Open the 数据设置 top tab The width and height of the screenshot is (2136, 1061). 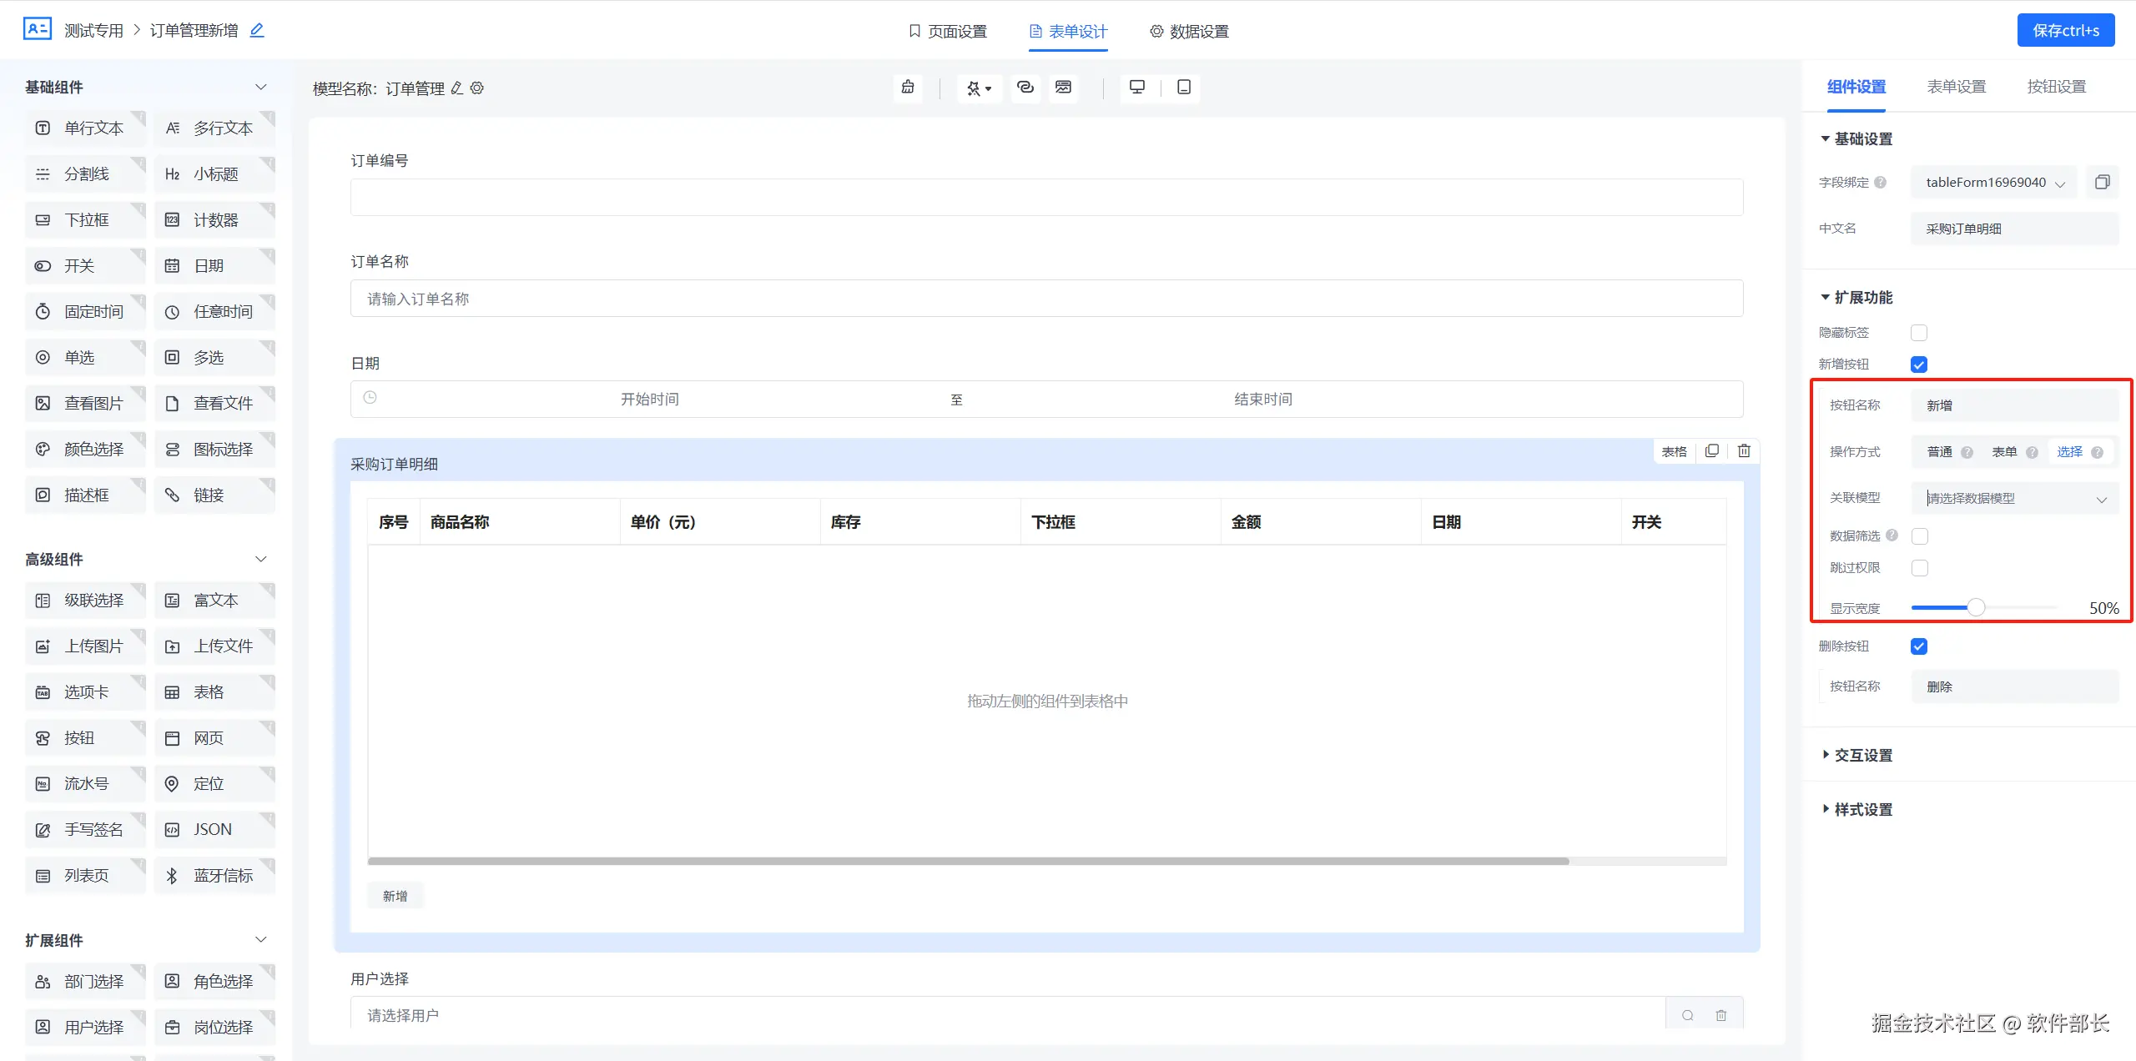1189,32
